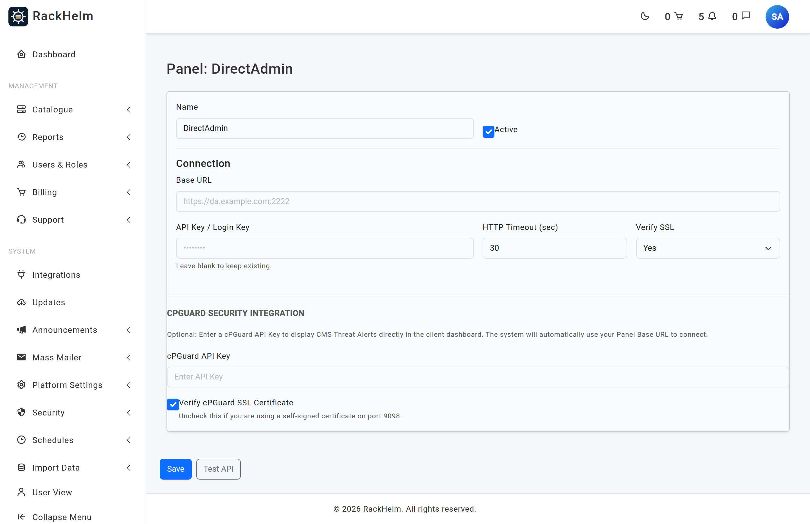Expand the Users & Roles chevron
The width and height of the screenshot is (810, 524).
click(129, 165)
